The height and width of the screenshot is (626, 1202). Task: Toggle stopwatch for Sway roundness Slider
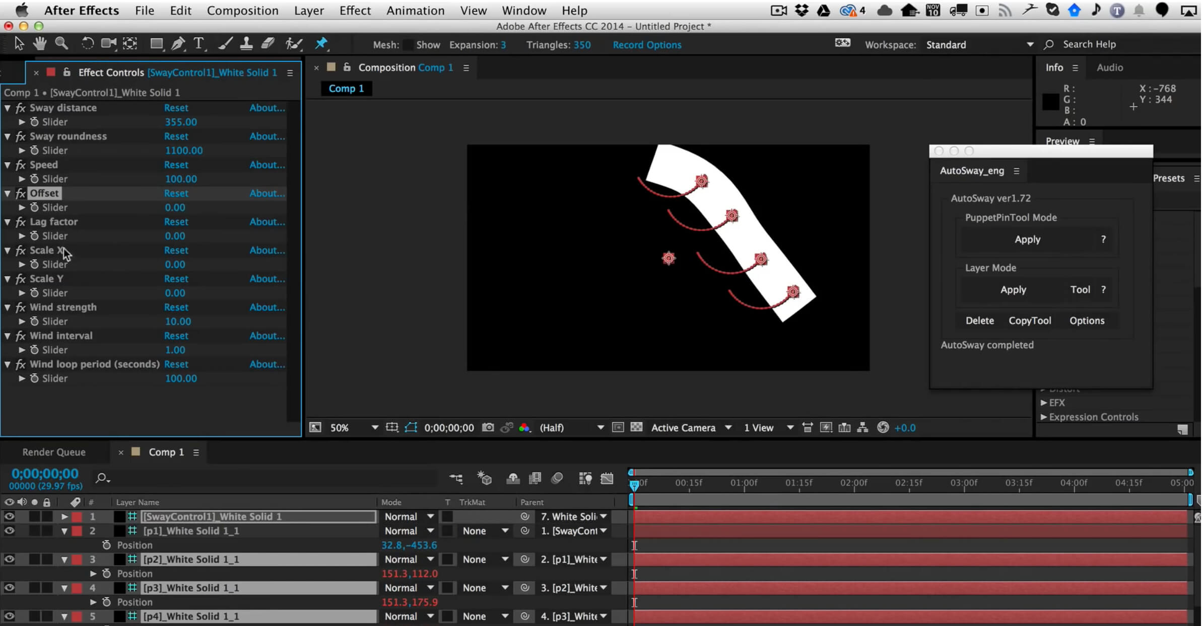pyautogui.click(x=34, y=150)
